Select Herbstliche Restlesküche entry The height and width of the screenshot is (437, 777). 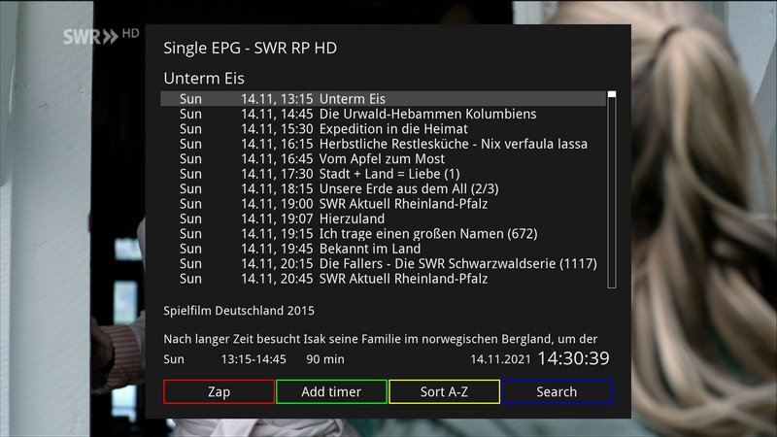[x=383, y=144]
